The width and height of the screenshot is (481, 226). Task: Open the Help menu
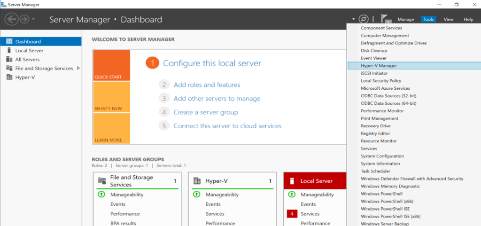tap(468, 19)
